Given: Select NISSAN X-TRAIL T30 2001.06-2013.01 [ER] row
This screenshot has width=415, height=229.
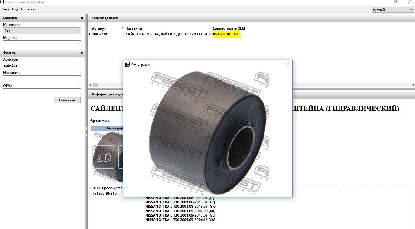Looking at the screenshot, I should pos(180,202).
